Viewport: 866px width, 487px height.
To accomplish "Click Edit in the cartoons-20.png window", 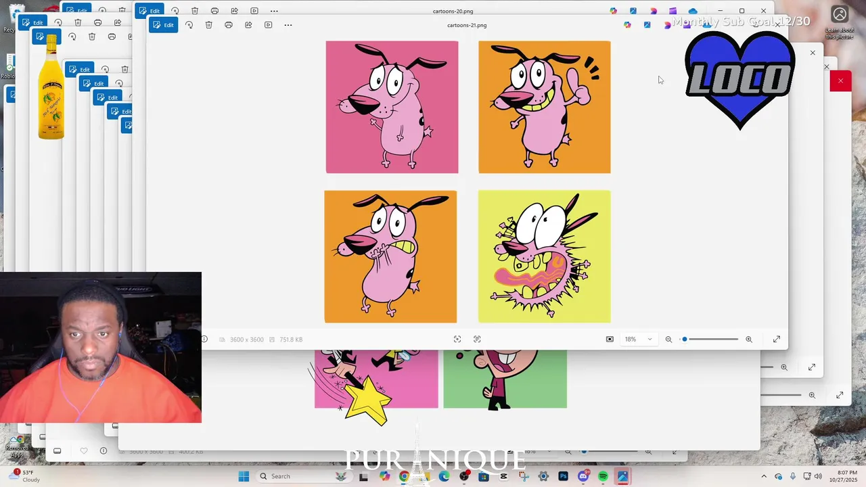I will click(x=149, y=11).
